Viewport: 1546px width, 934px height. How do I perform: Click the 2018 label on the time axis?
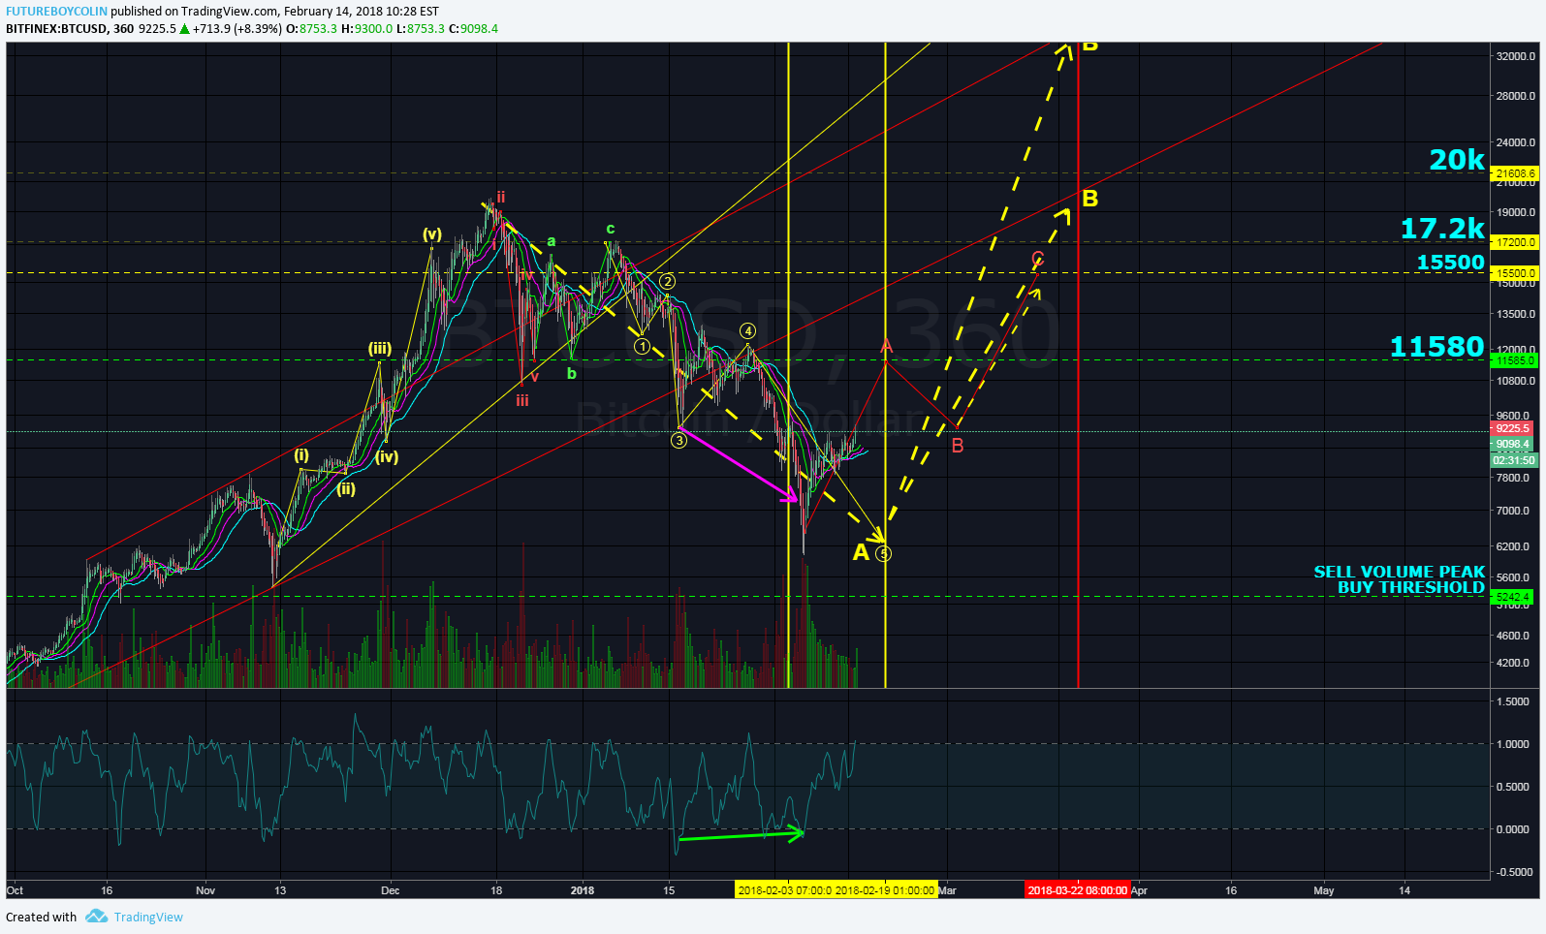click(x=583, y=890)
